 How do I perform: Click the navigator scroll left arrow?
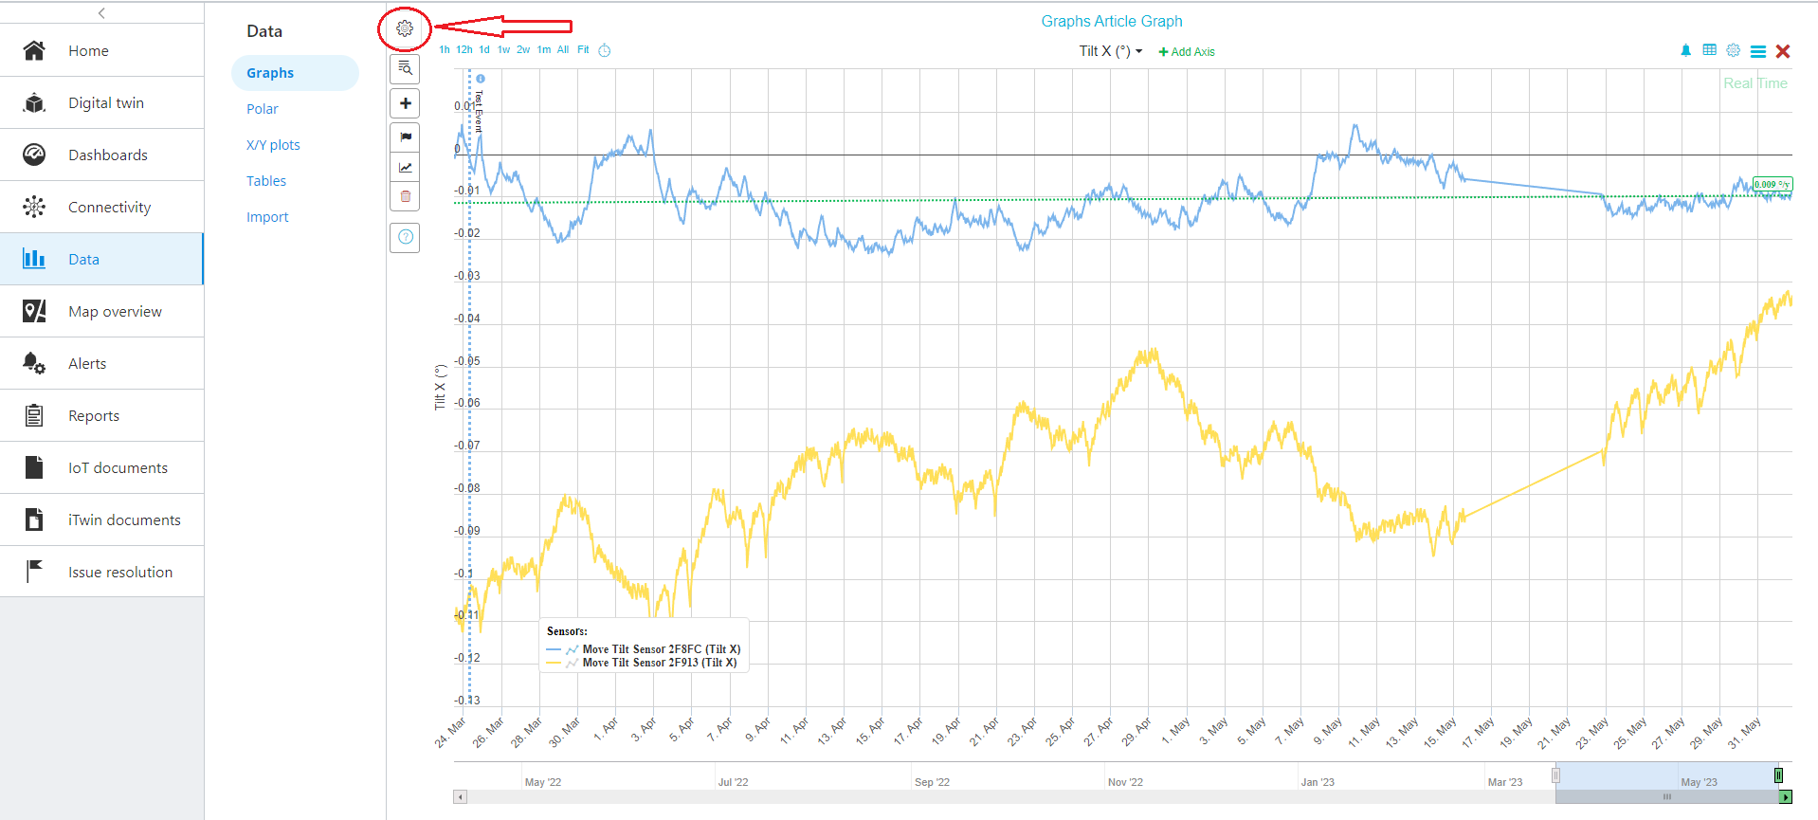click(460, 797)
